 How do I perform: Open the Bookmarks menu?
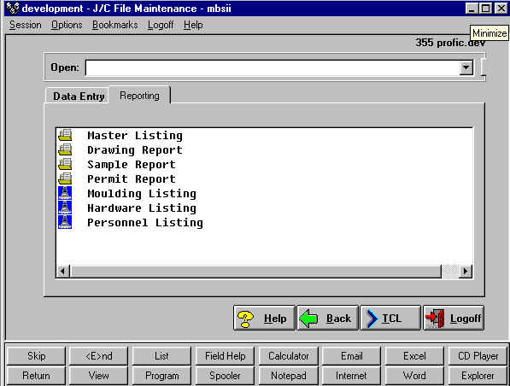click(115, 25)
